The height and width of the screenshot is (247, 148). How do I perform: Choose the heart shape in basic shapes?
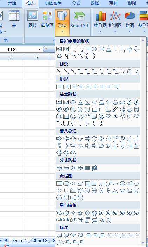108,116
